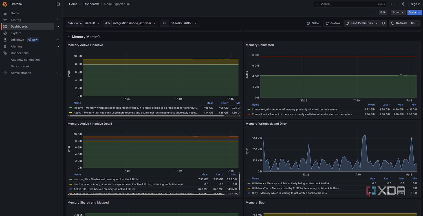Image resolution: width=423 pixels, height=216 pixels.
Task: Toggle the Writeback legend series
Action: coord(290,183)
